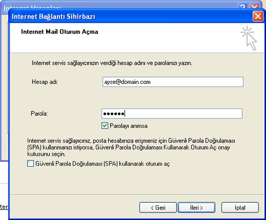Viewport: 266px width, 220px height.
Task: Click the SPA explanation paragraph text
Action: pos(131,147)
